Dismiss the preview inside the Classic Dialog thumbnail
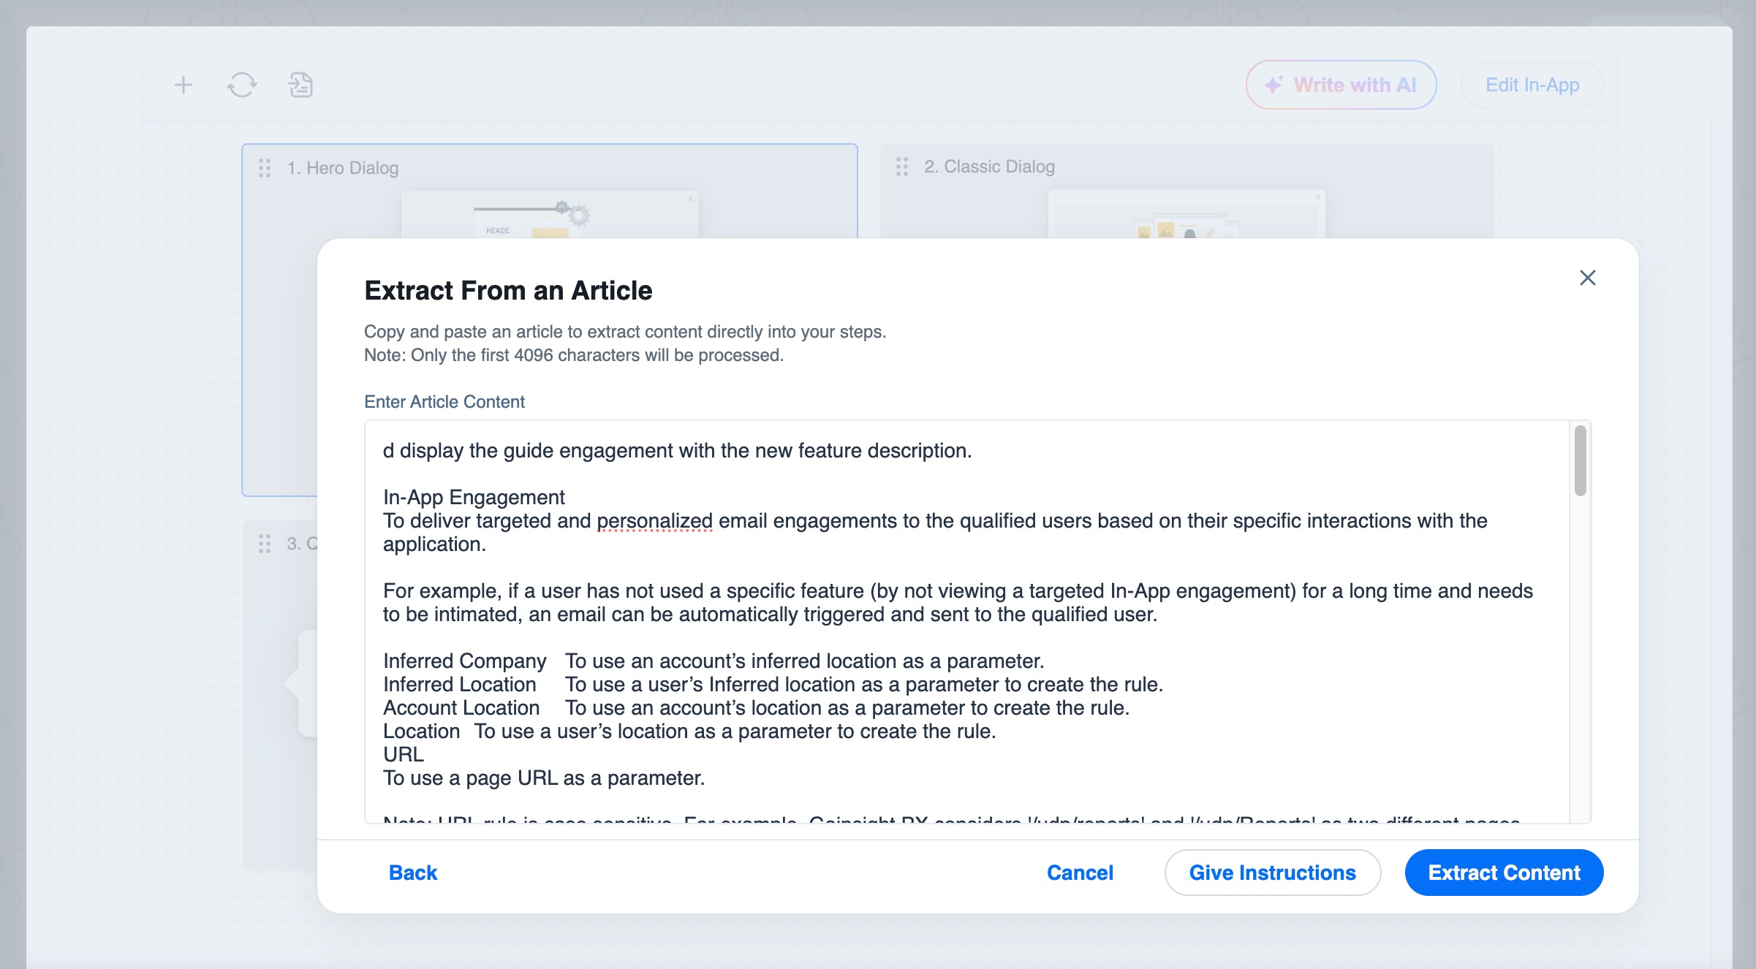The width and height of the screenshot is (1756, 969). (1317, 195)
